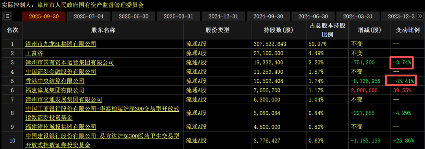The width and height of the screenshot is (425, 149).
Task: Open link 漳州市交通发展集团有限公司
Action: (64, 100)
